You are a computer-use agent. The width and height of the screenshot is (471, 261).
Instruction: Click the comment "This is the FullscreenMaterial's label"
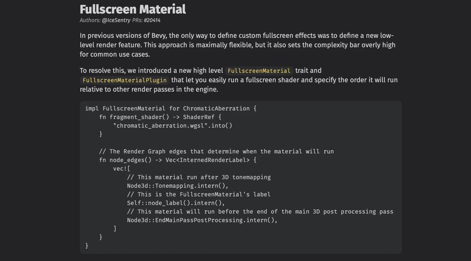pyautogui.click(x=199, y=195)
